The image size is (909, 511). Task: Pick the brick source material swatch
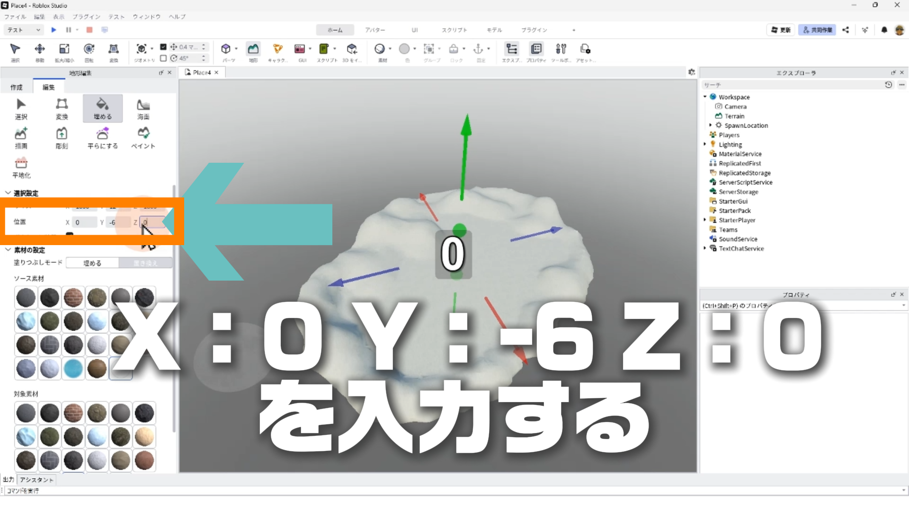pos(73,298)
